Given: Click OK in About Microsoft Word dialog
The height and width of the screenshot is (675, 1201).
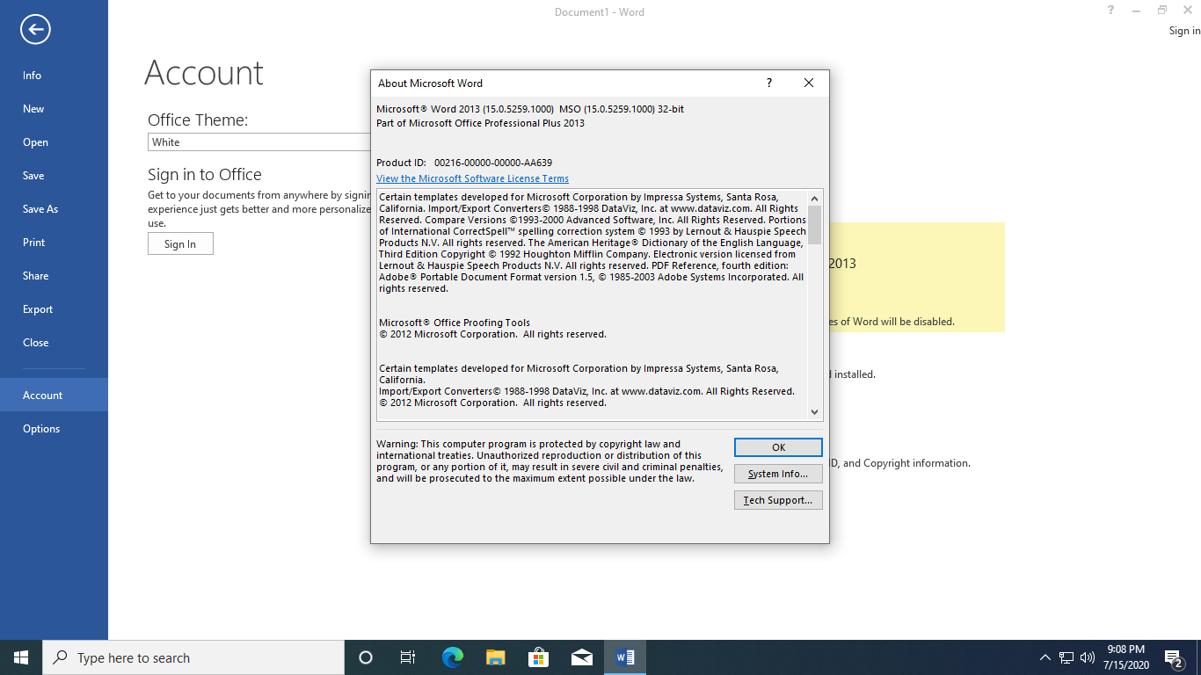Looking at the screenshot, I should (778, 447).
